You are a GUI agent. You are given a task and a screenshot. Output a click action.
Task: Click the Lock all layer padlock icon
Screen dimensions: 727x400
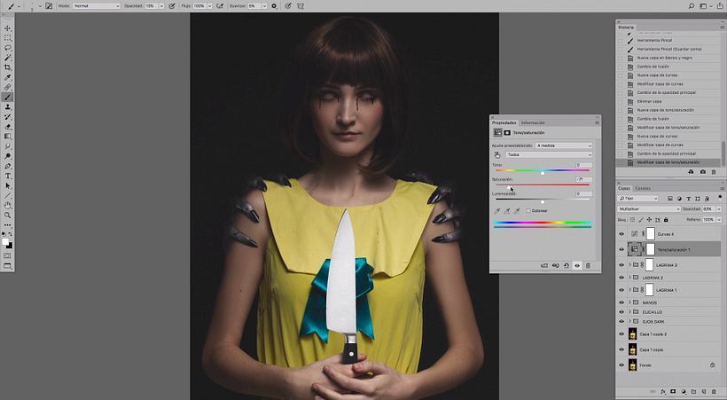coord(666,219)
